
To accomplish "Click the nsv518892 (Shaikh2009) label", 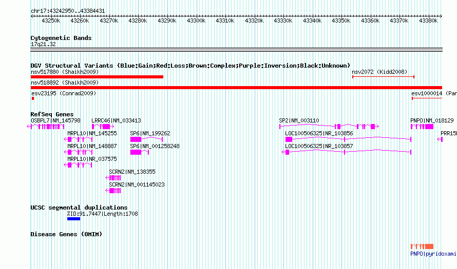I will coord(65,82).
